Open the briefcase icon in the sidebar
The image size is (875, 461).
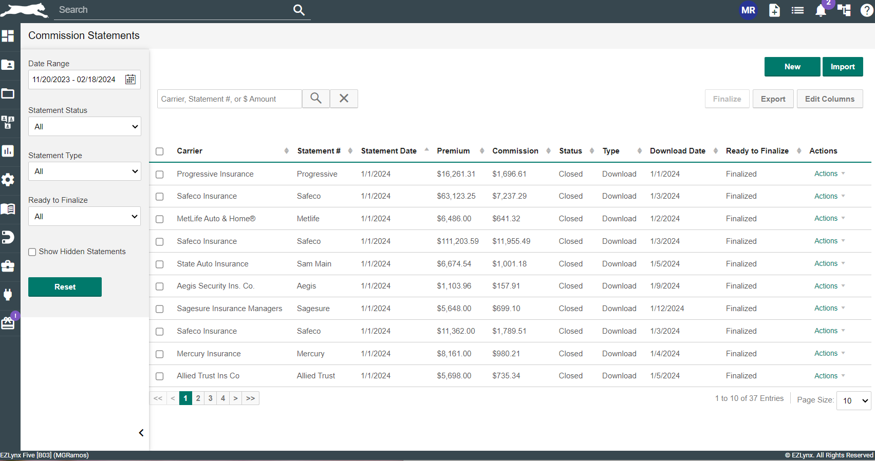8,266
